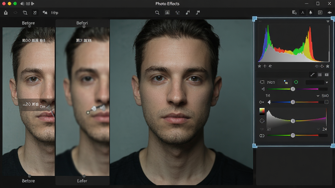Image resolution: width=335 pixels, height=188 pixels.
Task: Click the framed square icon next to search
Action: pos(167,13)
